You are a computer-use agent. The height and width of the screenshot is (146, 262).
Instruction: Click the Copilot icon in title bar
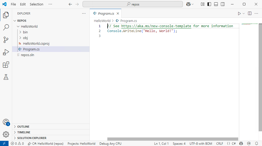click(188, 4)
